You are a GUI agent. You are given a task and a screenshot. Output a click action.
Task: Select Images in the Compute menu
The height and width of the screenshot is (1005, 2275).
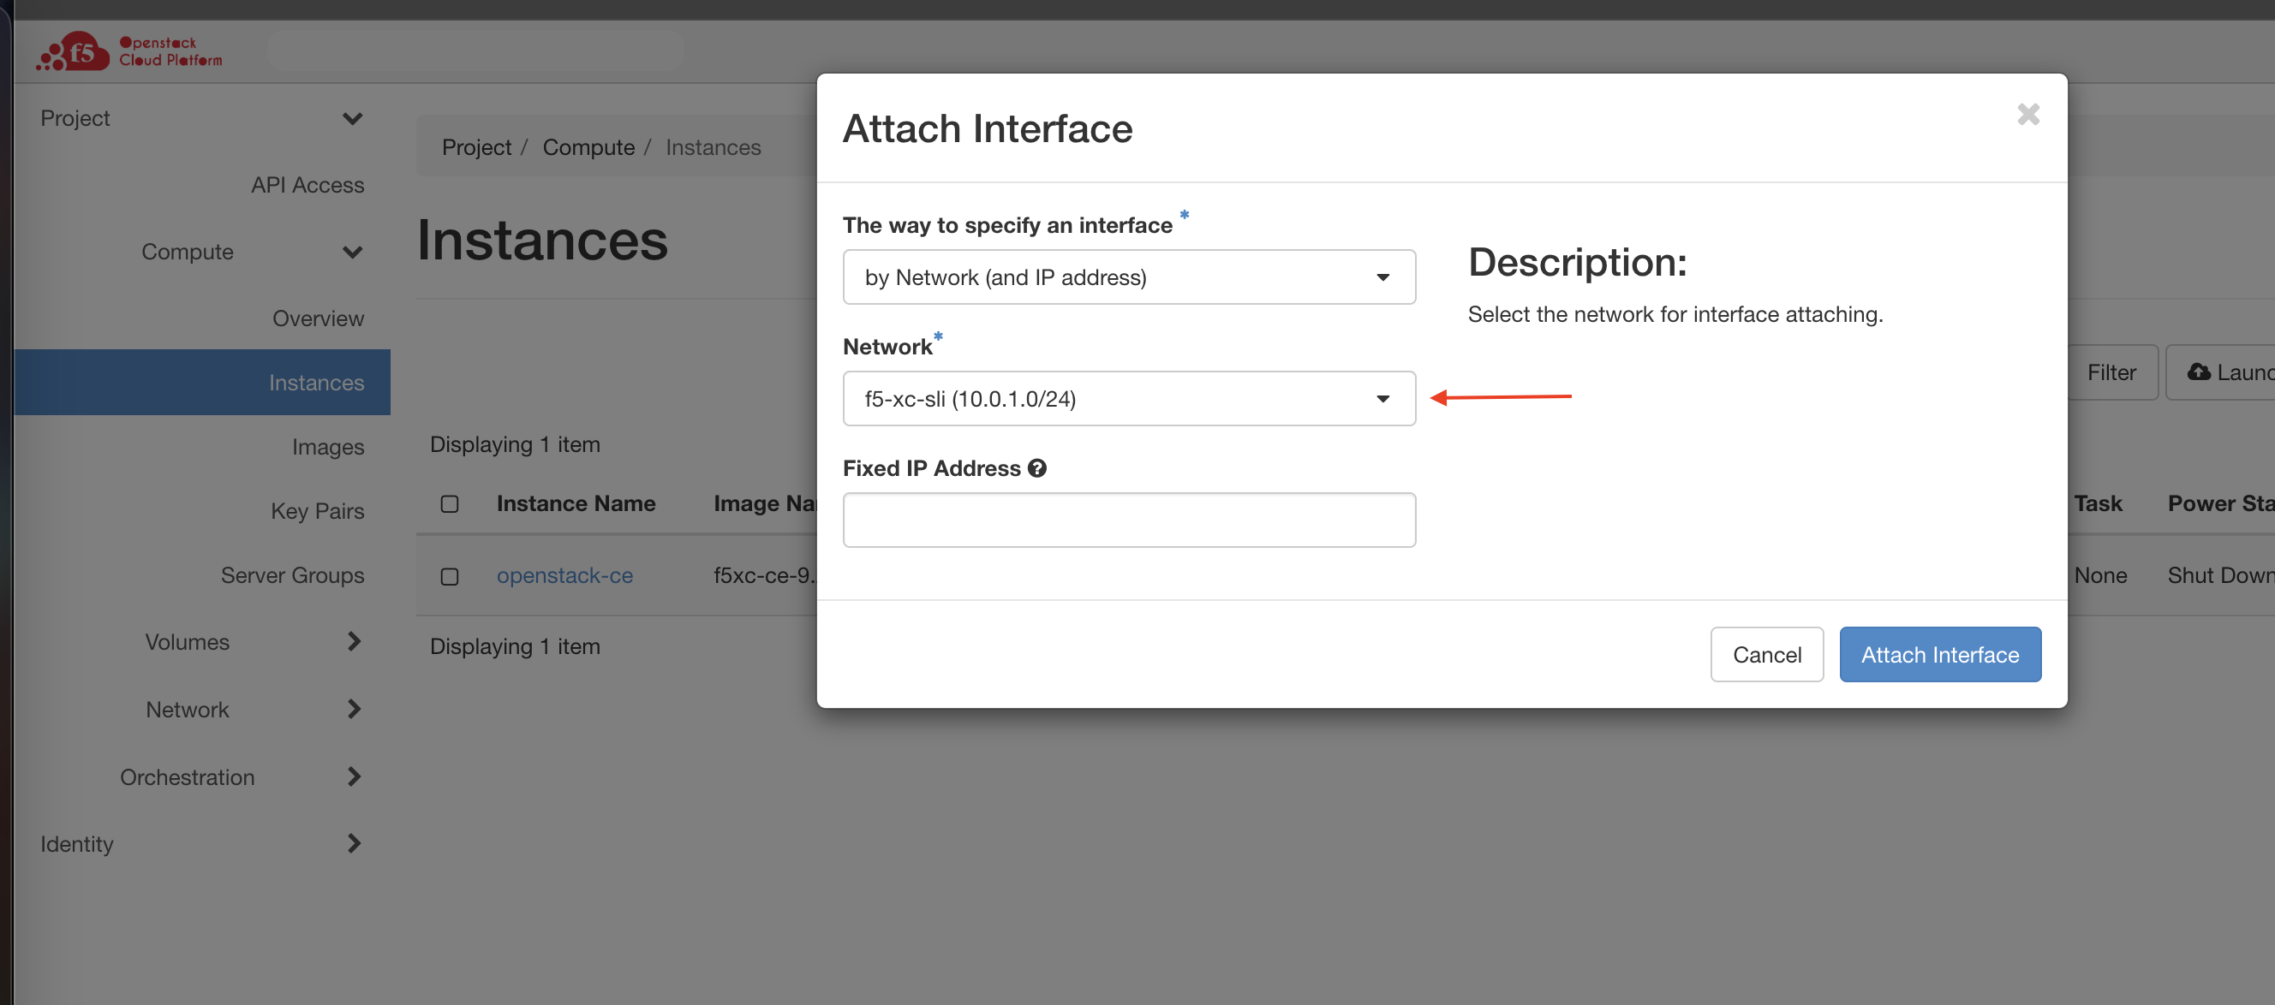pos(328,447)
